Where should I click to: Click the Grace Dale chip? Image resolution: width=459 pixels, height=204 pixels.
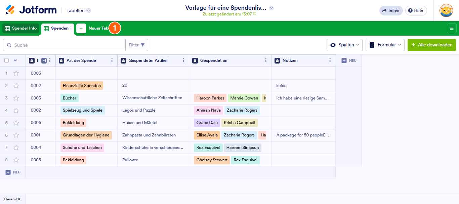207,123
